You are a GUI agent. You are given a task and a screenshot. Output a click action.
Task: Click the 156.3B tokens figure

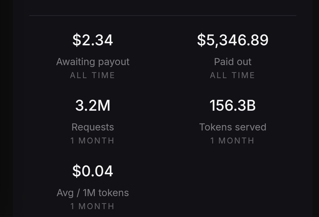(233, 105)
